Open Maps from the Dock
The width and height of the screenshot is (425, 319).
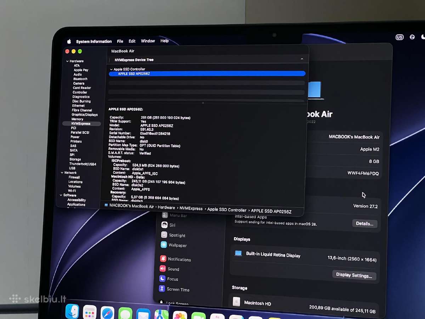click(161, 315)
